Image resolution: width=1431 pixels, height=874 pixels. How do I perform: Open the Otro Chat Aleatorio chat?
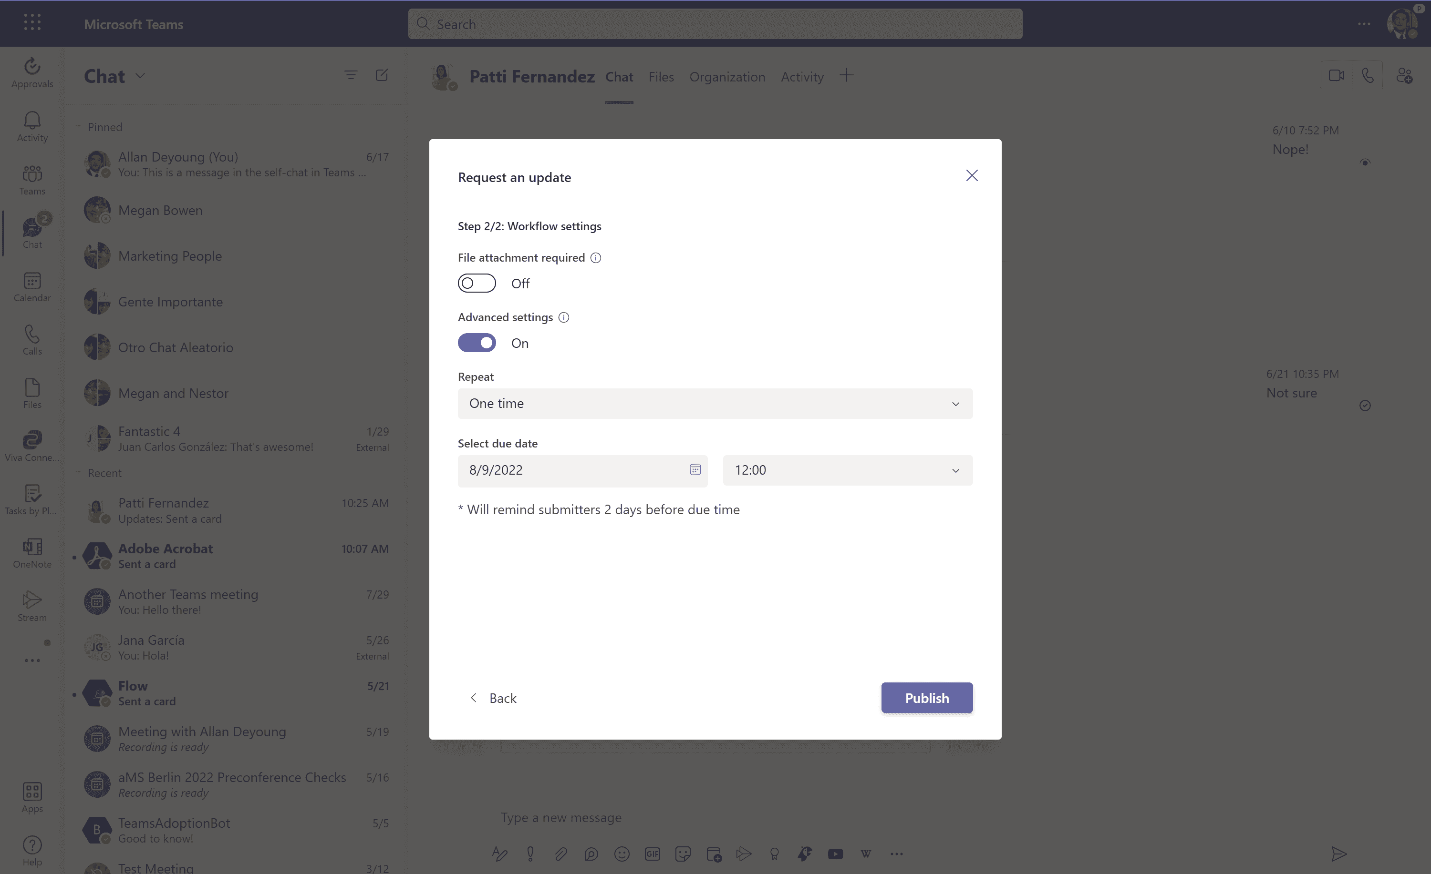click(x=236, y=347)
